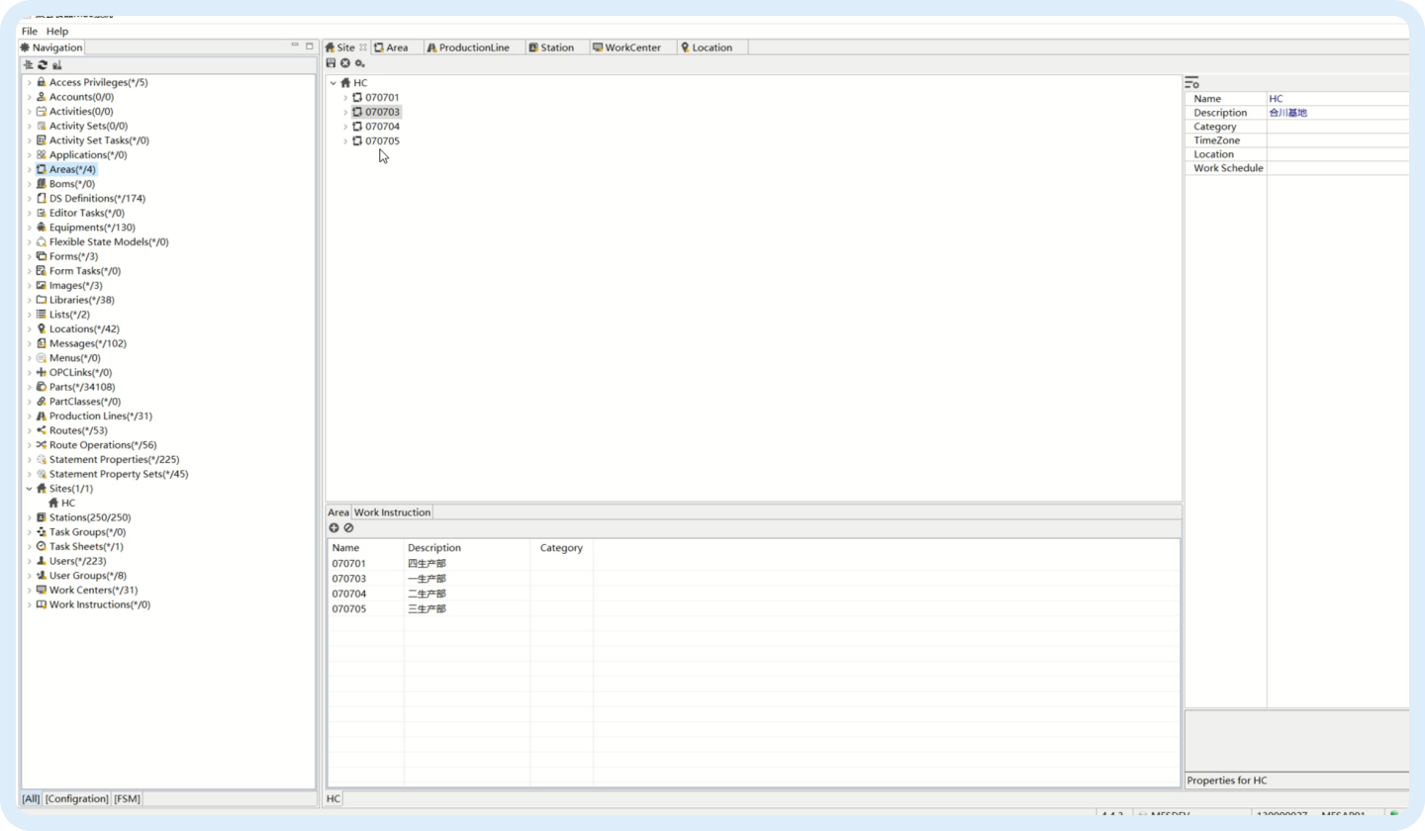Click the [FSM] filter button
1425x831 pixels.
[x=126, y=798]
